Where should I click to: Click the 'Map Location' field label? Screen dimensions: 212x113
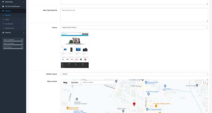click(52, 81)
